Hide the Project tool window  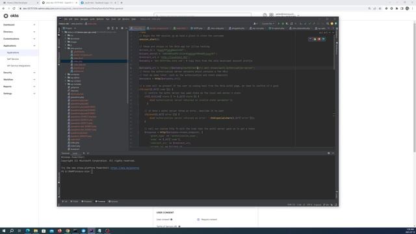click(126, 28)
